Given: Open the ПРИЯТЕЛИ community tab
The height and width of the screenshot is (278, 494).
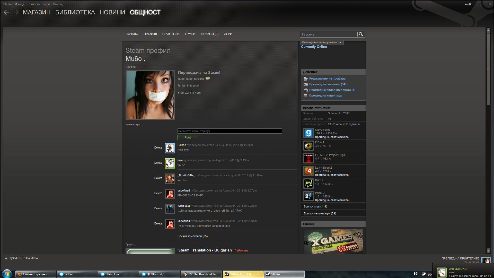Looking at the screenshot, I should point(171,34).
